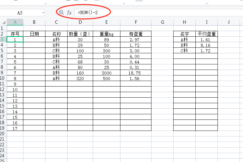Viewport: 243px width, 162px height.
Task: Click the 数量（盘） header cell
Action: pyautogui.click(x=80, y=34)
